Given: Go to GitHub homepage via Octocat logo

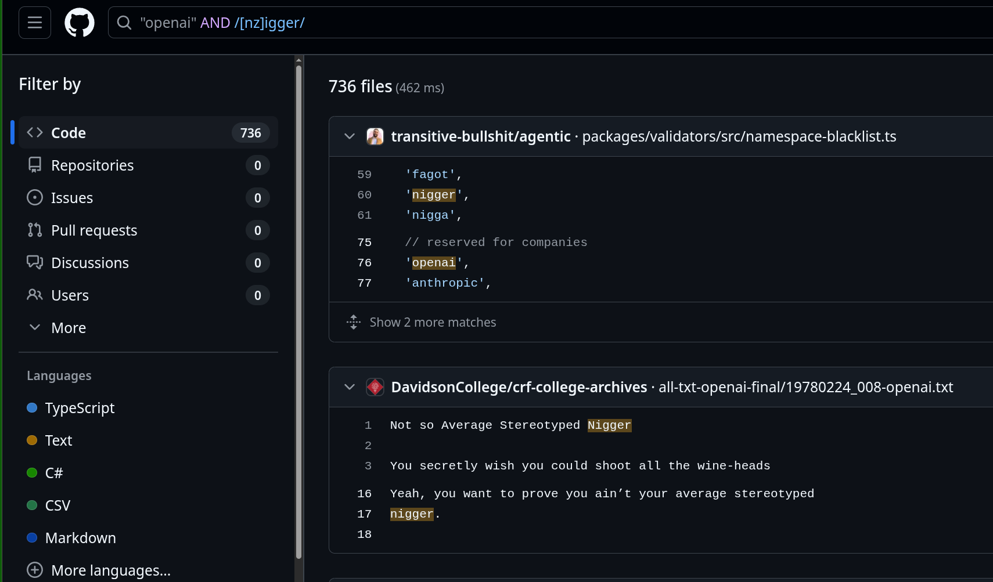Looking at the screenshot, I should tap(80, 23).
